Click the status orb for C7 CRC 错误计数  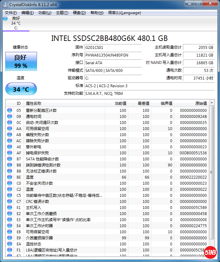pos(10,202)
